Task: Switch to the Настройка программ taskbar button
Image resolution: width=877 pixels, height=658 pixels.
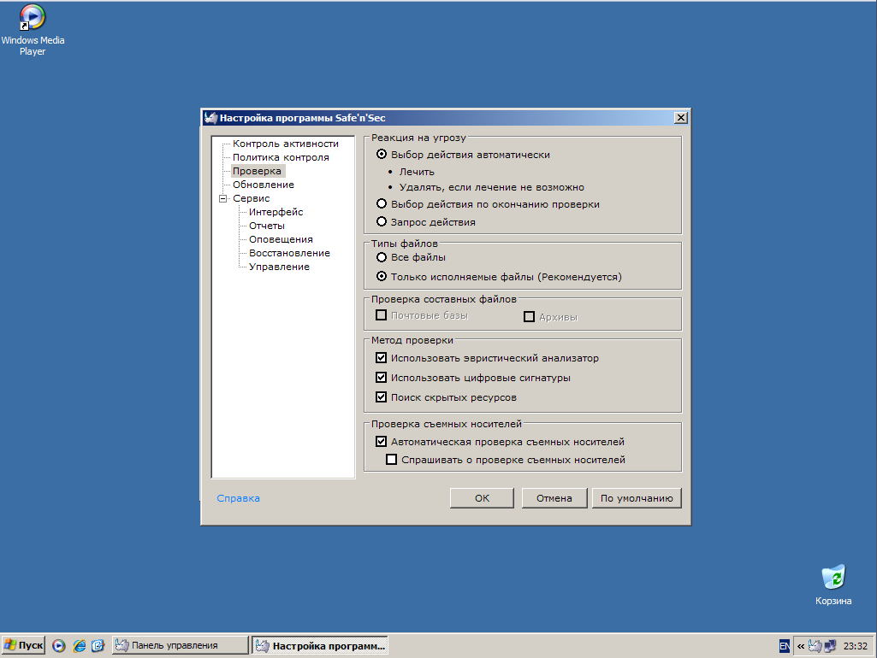Action: (x=320, y=646)
